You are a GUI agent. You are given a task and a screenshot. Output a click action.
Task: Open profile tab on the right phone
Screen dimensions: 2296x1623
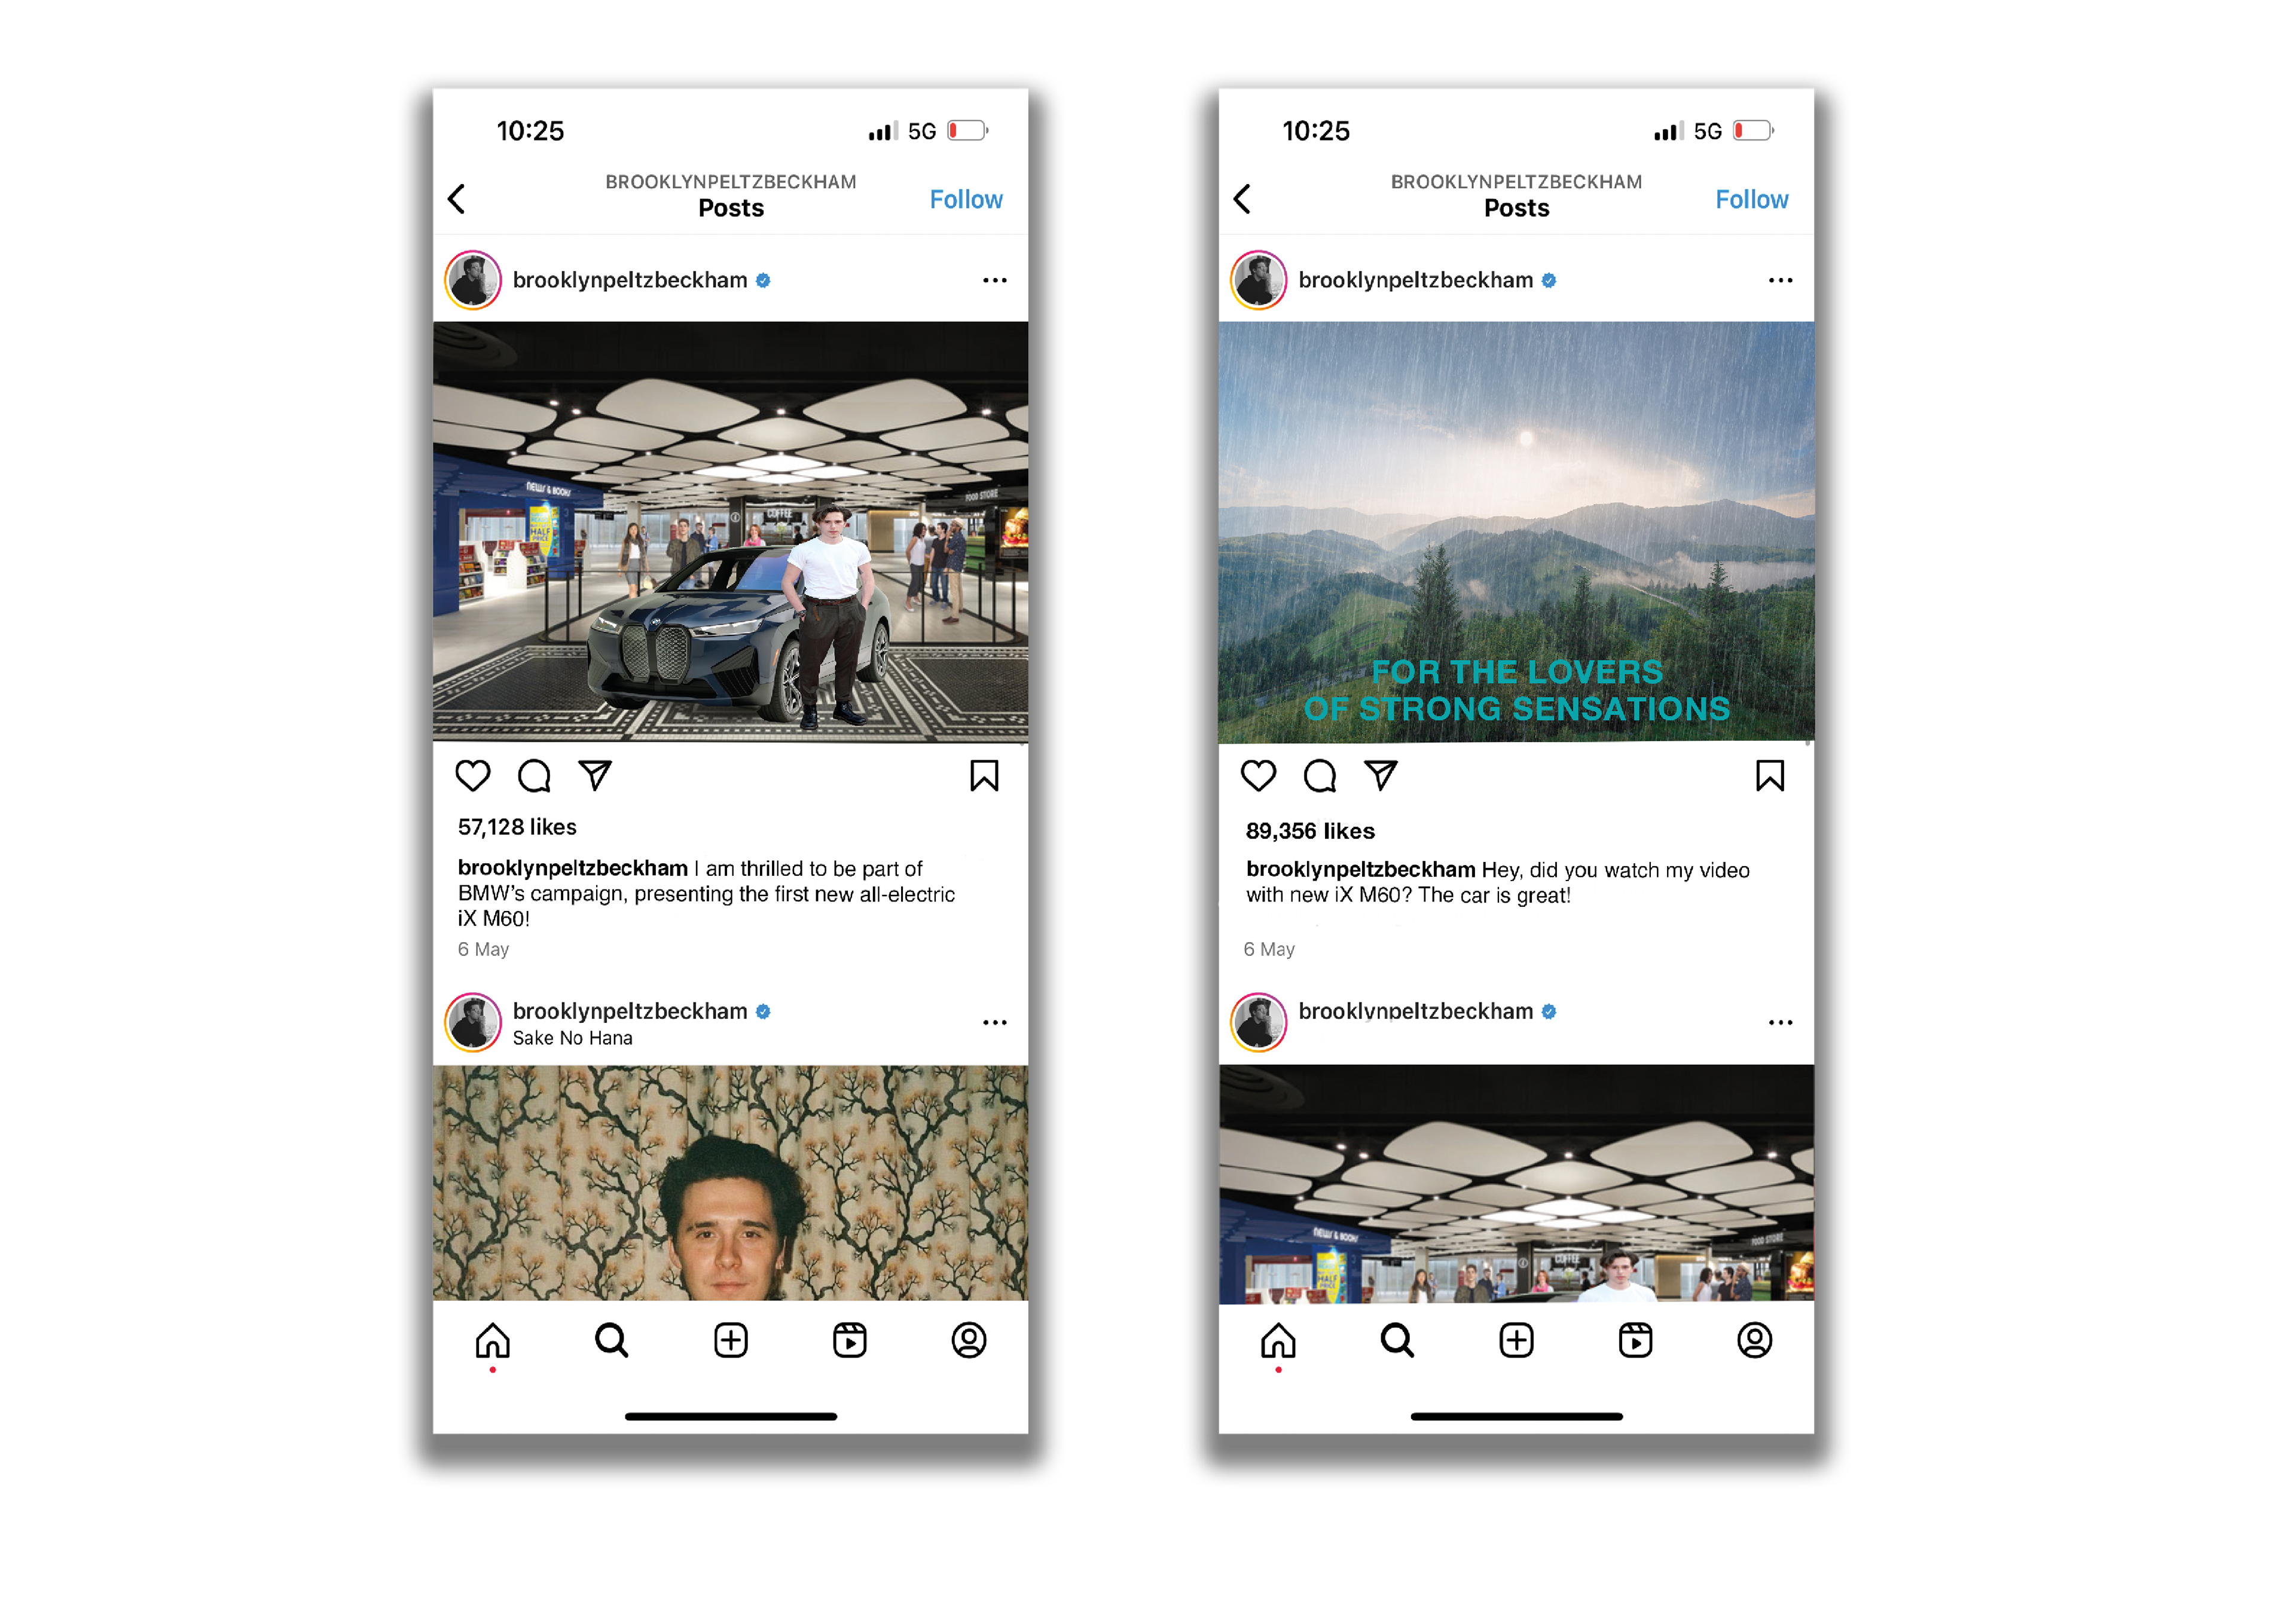click(x=1754, y=1340)
